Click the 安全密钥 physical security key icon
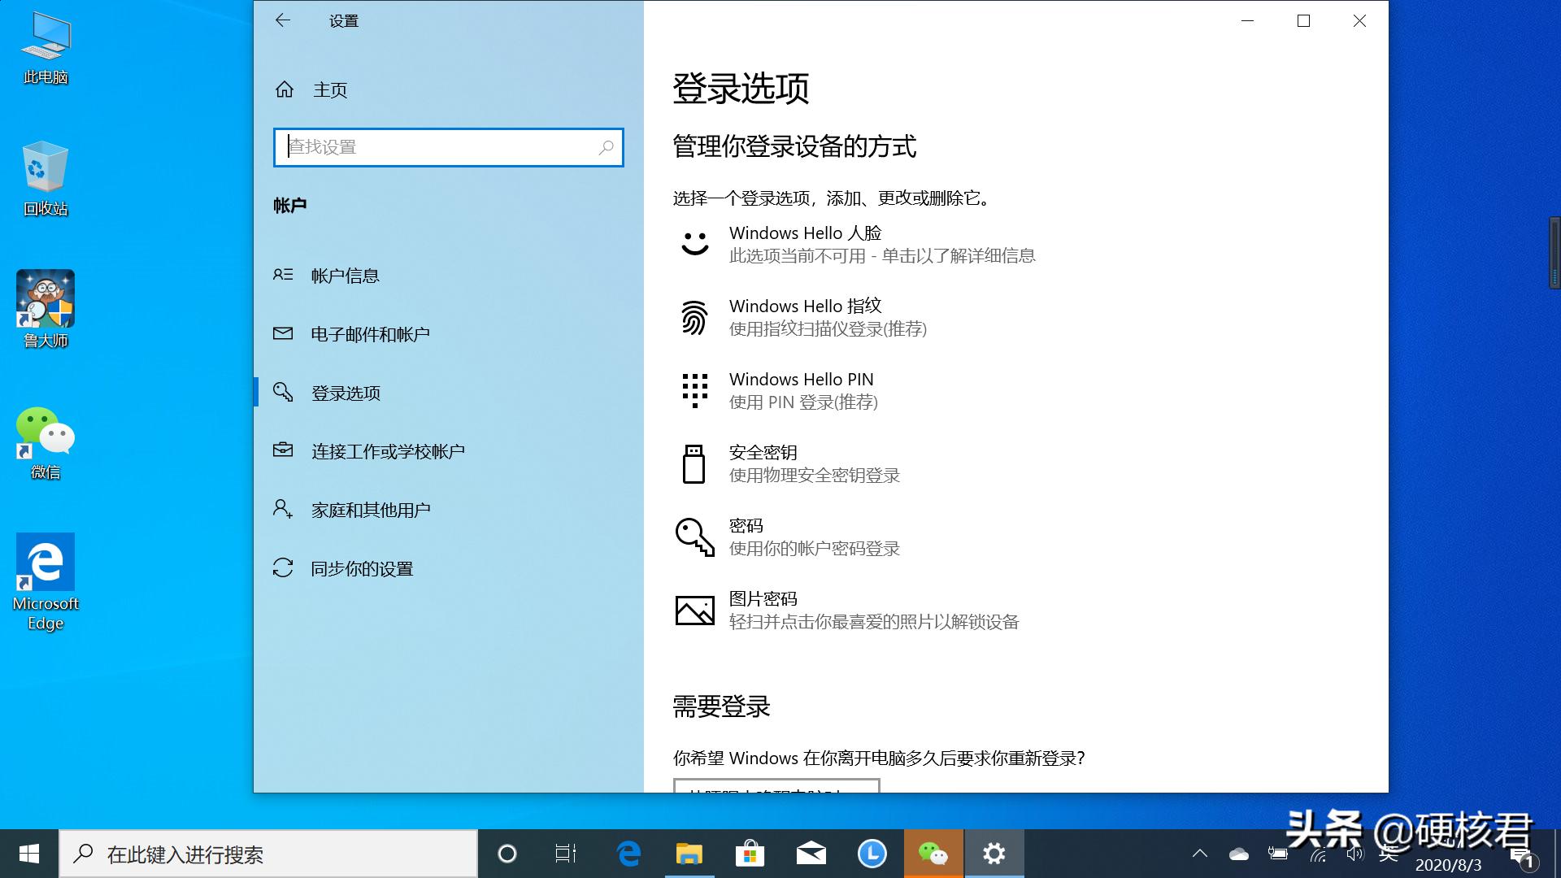The height and width of the screenshot is (878, 1561). click(693, 463)
